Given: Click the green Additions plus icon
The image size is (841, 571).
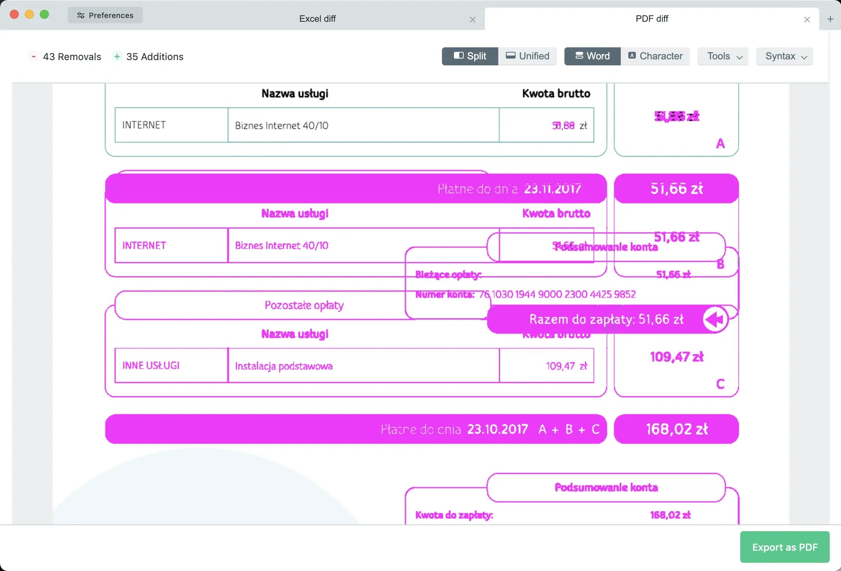Looking at the screenshot, I should (x=117, y=56).
